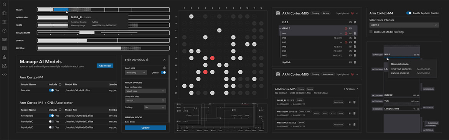The height and width of the screenshot is (140, 449).
Task: Collapse the GPIO 0 tree node
Action: tap(280, 29)
